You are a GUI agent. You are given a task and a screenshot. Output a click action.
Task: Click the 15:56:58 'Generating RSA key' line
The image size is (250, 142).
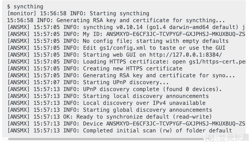click(x=116, y=20)
